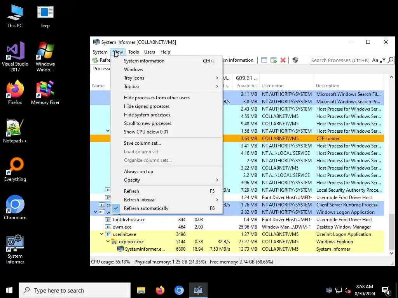The height and width of the screenshot is (298, 398).
Task: Expand the Tray icons submenu
Action: [167, 78]
